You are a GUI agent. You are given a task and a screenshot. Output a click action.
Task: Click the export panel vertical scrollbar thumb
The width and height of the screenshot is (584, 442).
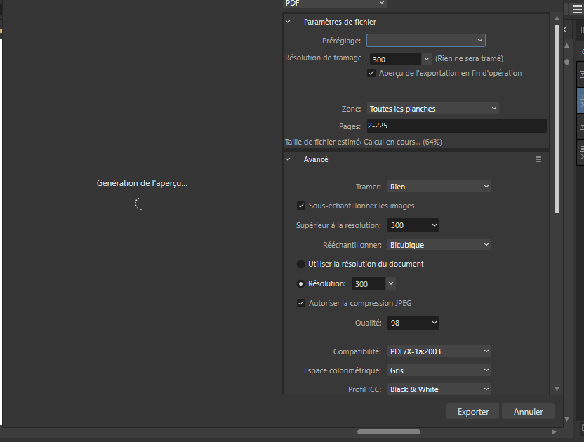click(x=557, y=119)
